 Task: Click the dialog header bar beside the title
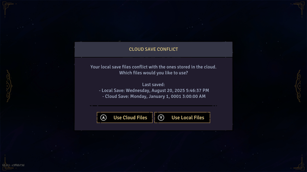click(x=206, y=49)
